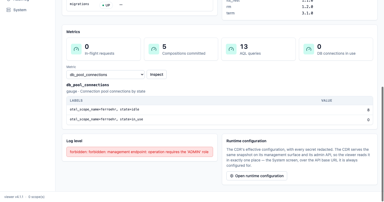
Task: Click 0 scope(s) in the footer
Action: pyautogui.click(x=37, y=197)
